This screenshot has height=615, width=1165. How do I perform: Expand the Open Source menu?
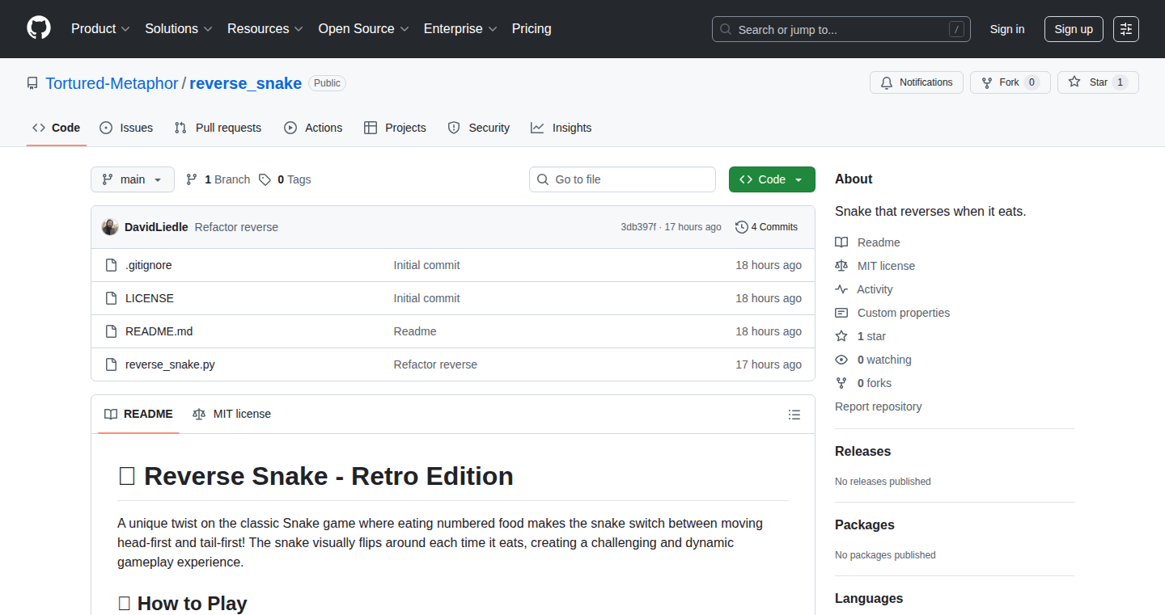(363, 29)
